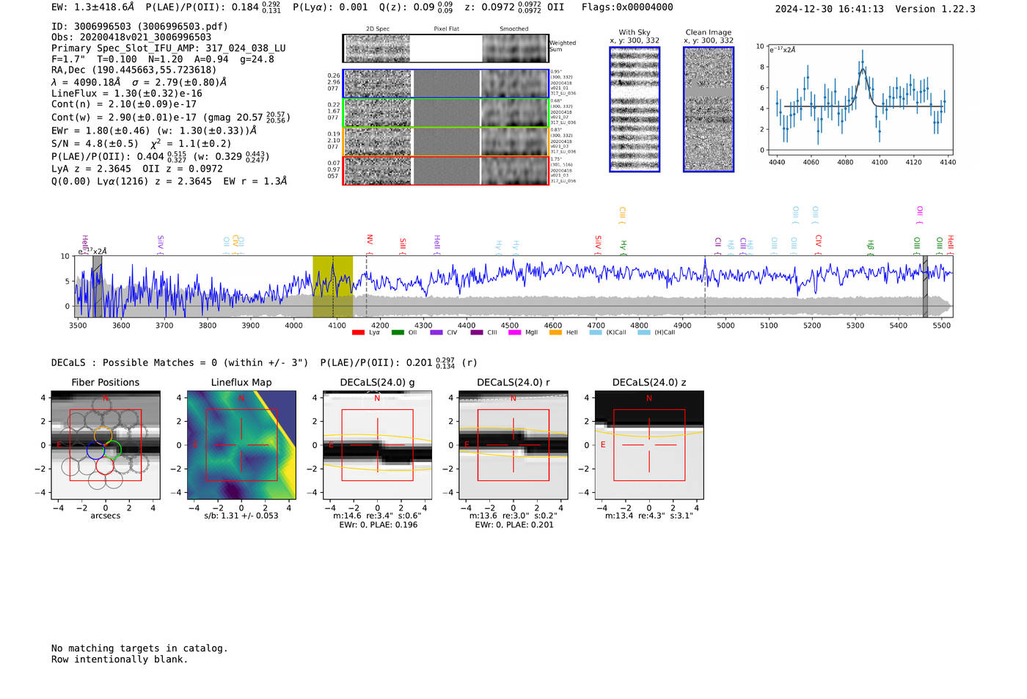This screenshot has height=699, width=1027.
Task: Click the OII green legend swatch
Action: point(398,332)
